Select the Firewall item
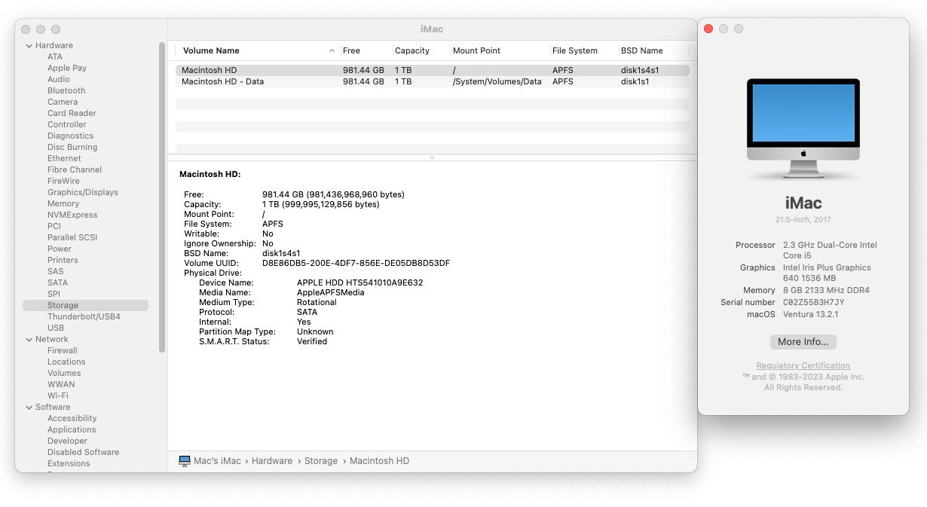 click(62, 350)
